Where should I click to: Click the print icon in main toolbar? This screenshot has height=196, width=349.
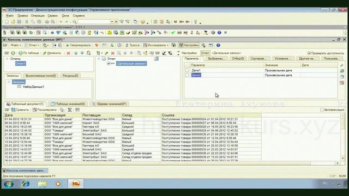[x=47, y=22]
